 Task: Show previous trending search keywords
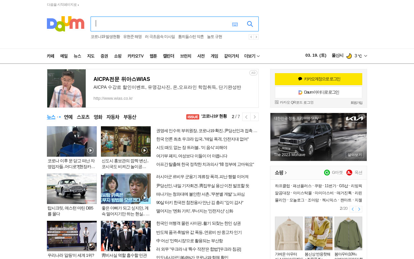coord(251,37)
